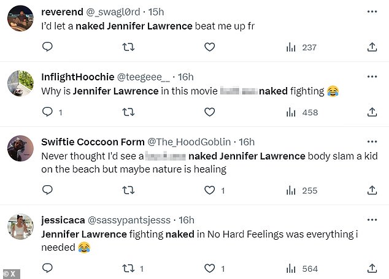Image resolution: width=389 pixels, height=279 pixels.
Task: Open the @The_HoodGoblin profile handle
Action: (x=189, y=142)
